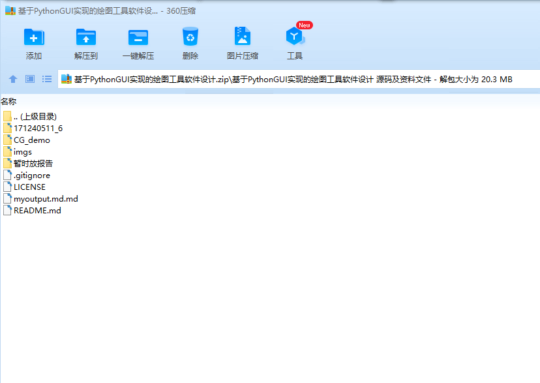
Task: Click the 删除 label in the toolbar
Action: (x=190, y=56)
